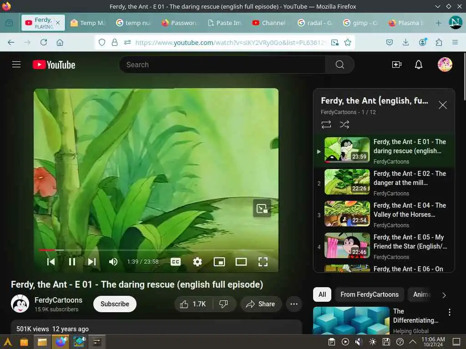The image size is (466, 349).
Task: Open the YouTube account avatar menu
Action: 445,65
